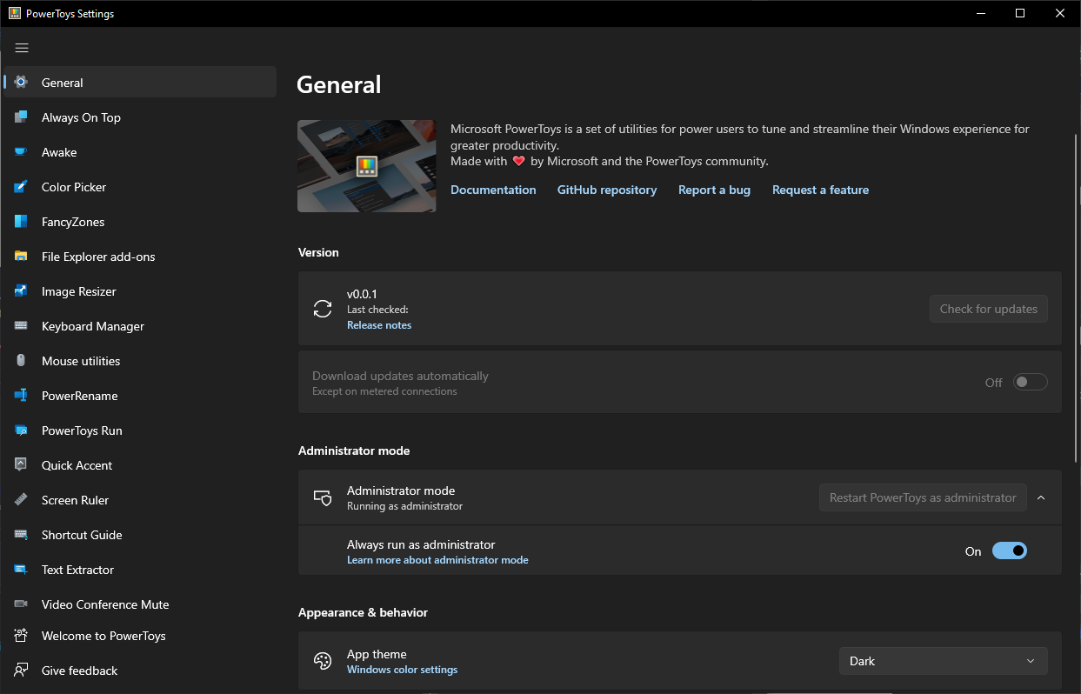Open the Always On Top settings page
The image size is (1081, 694).
coord(140,117)
